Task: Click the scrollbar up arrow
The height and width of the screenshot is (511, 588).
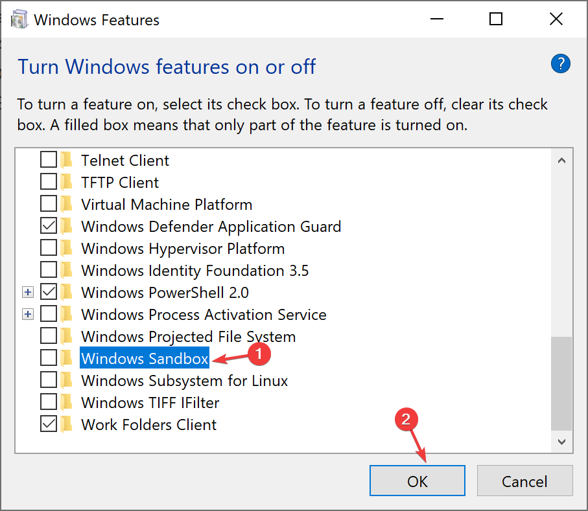Action: point(561,161)
